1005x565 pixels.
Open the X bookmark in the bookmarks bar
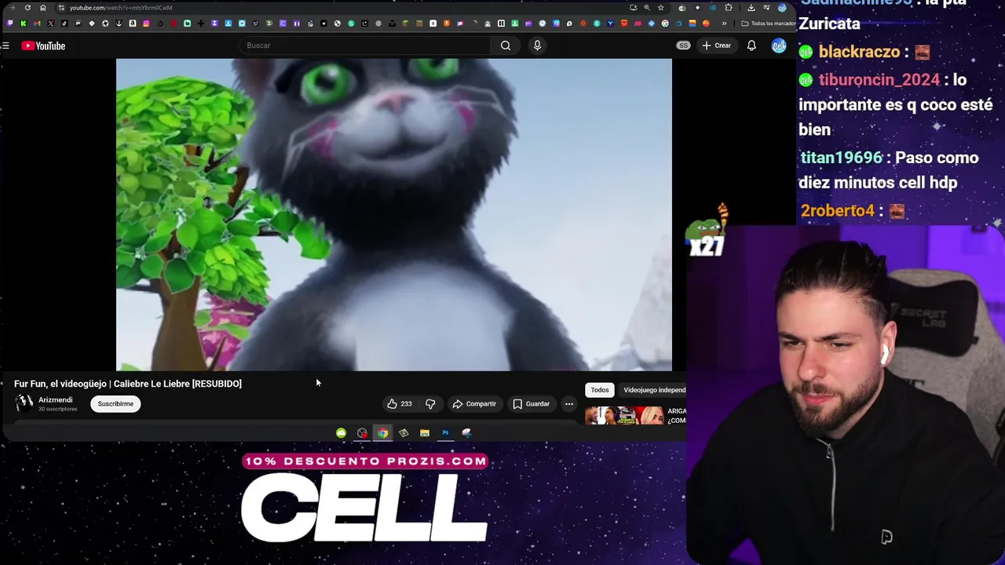tap(51, 24)
